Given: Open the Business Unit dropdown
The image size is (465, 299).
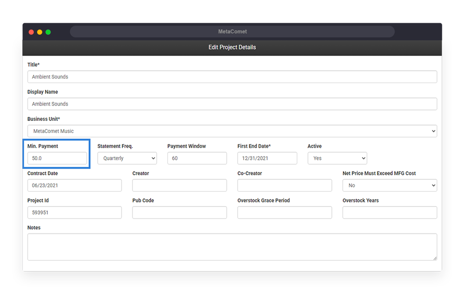Looking at the screenshot, I should (x=232, y=131).
